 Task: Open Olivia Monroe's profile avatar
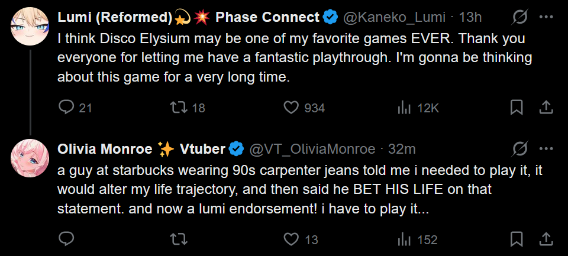pyautogui.click(x=30, y=158)
